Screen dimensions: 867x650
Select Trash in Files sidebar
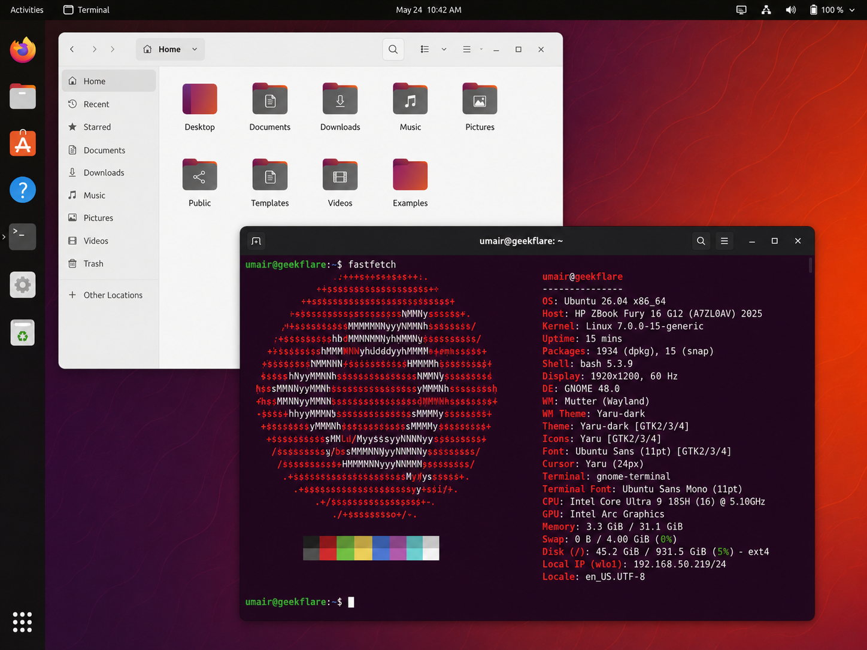pos(109,263)
